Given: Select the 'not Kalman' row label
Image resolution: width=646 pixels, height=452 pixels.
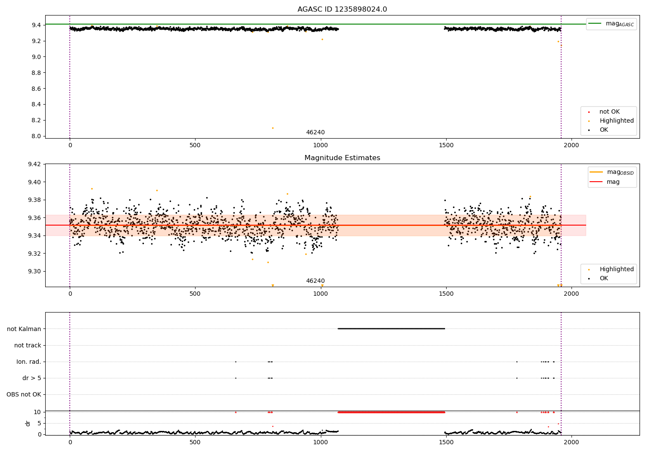Looking at the screenshot, I should point(24,329).
